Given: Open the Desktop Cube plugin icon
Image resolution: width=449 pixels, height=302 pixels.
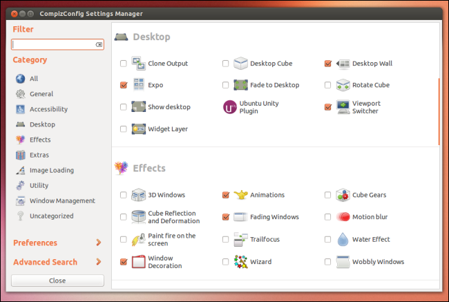Looking at the screenshot, I should point(240,64).
